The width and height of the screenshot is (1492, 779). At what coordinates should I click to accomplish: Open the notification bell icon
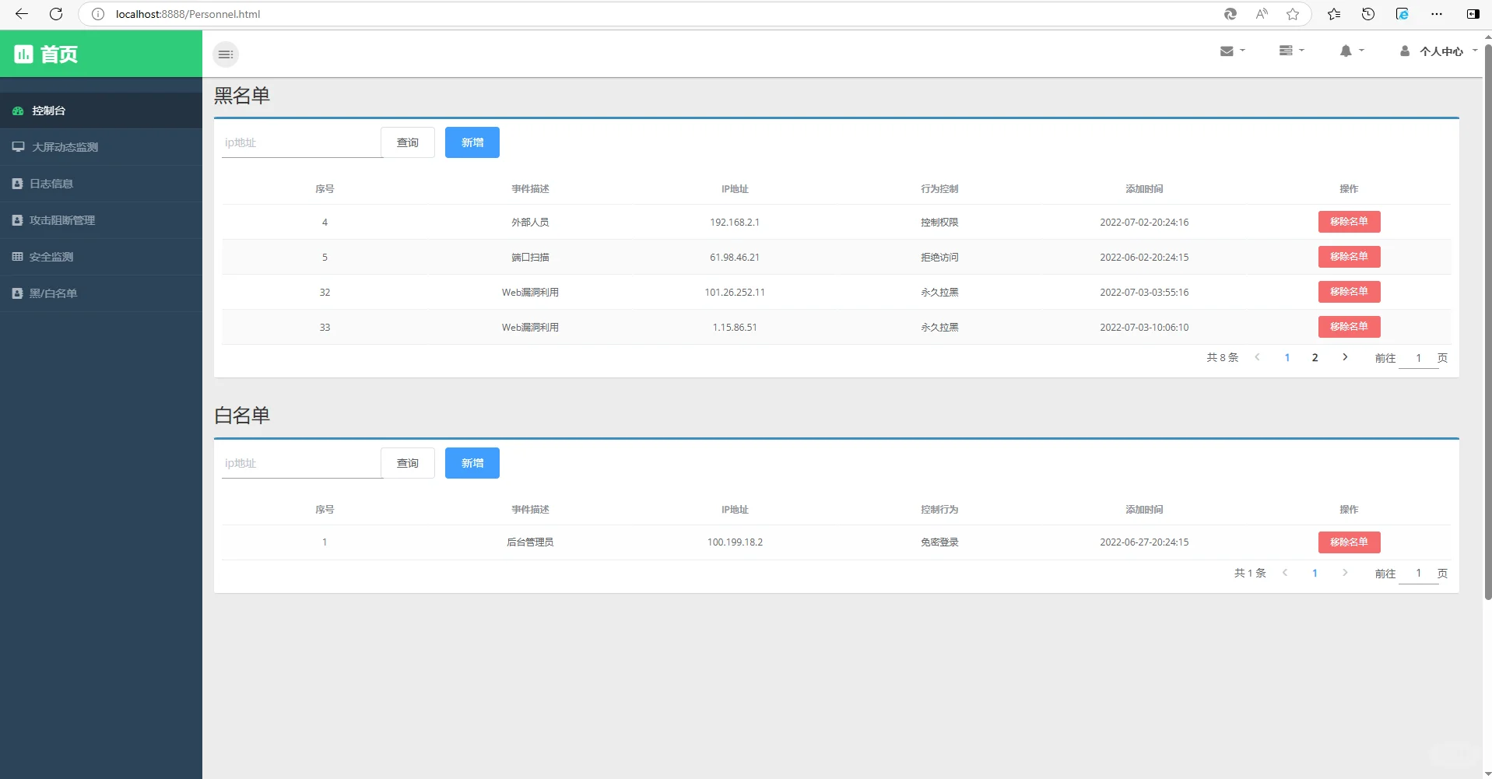(1346, 51)
